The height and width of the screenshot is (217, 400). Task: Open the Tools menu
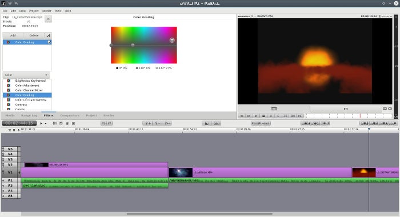pos(58,11)
